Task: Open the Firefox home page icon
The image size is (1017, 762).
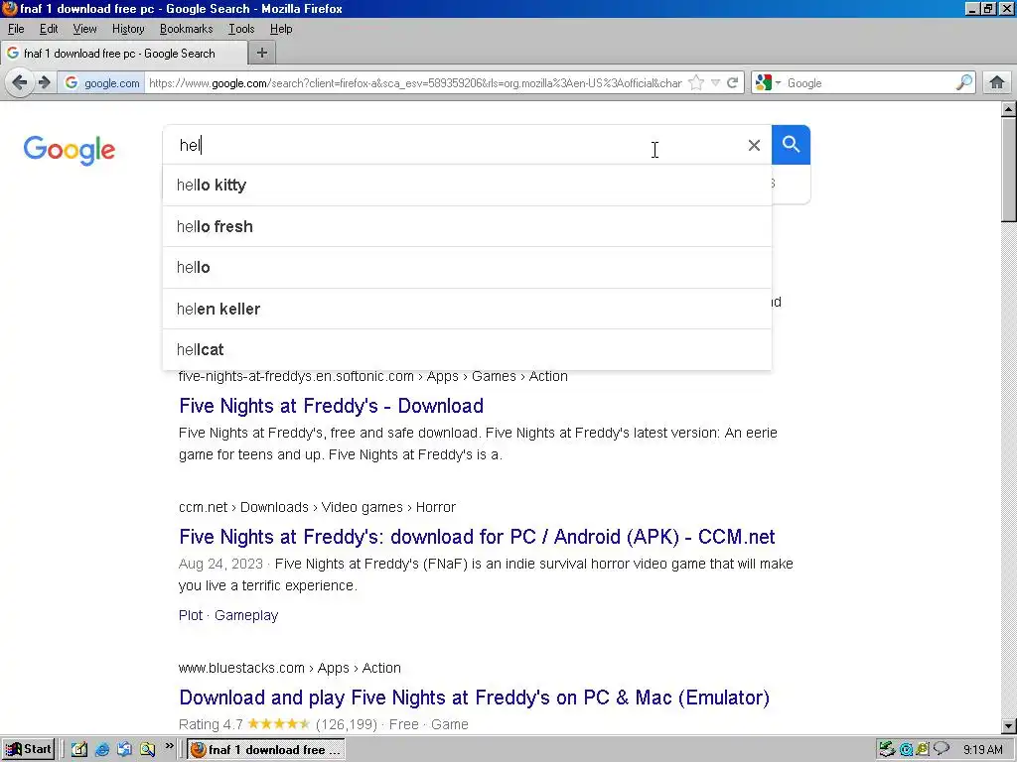Action: point(996,83)
